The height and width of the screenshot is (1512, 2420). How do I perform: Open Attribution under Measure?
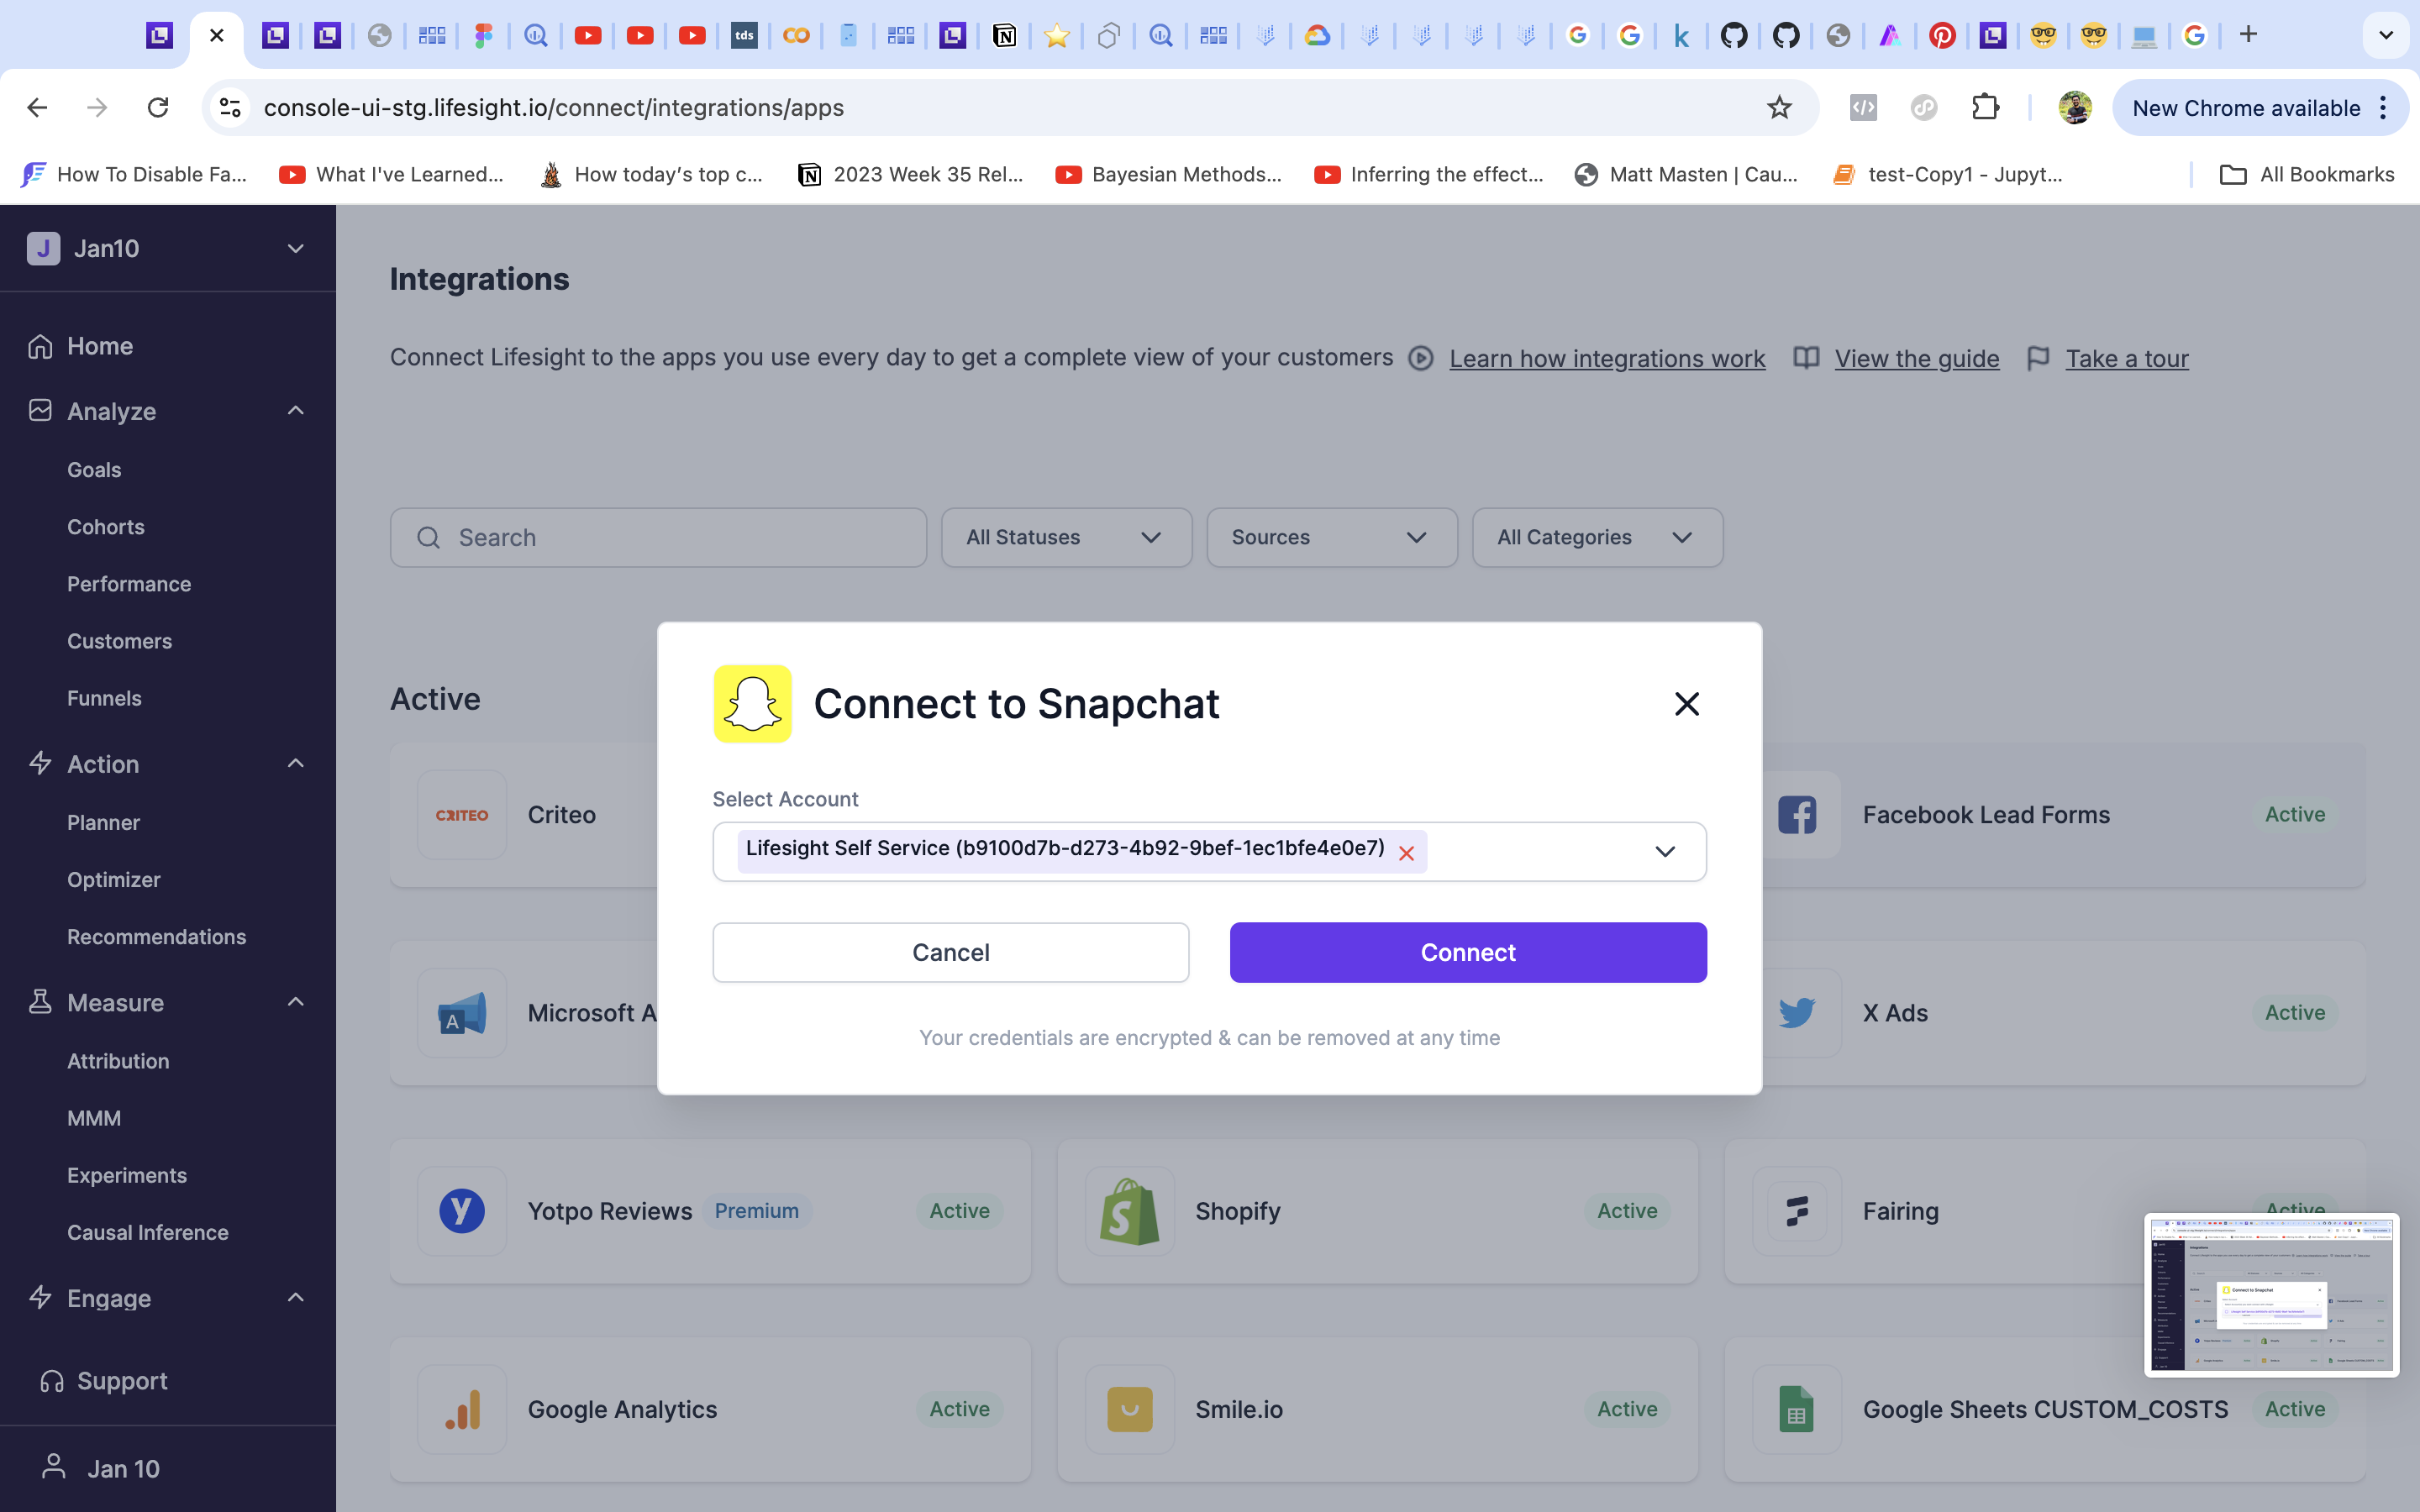click(x=118, y=1061)
